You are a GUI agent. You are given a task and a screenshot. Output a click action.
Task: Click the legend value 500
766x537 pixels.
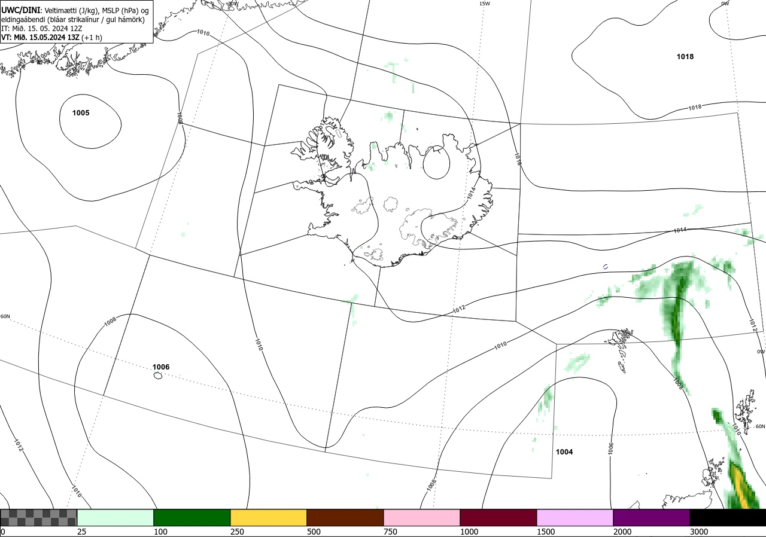point(314,532)
